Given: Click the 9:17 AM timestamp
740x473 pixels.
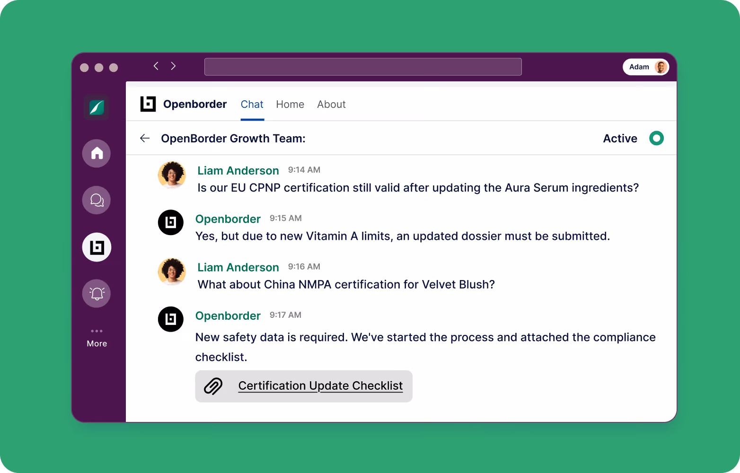Looking at the screenshot, I should (286, 315).
